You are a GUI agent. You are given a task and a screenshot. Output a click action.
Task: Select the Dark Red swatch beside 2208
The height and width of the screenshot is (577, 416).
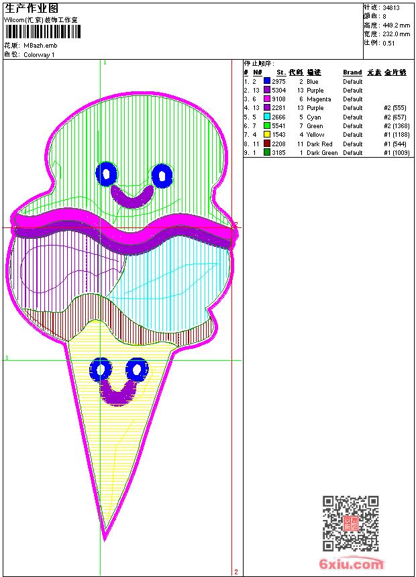266,144
